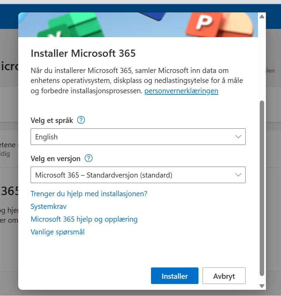Open the English language dropdown
This screenshot has width=281, height=296.
point(138,137)
